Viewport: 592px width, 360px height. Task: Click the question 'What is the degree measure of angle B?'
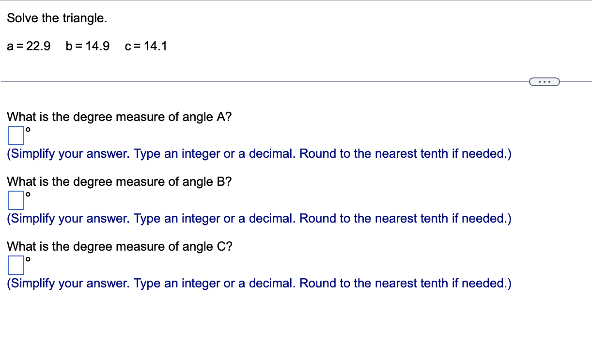point(119,181)
